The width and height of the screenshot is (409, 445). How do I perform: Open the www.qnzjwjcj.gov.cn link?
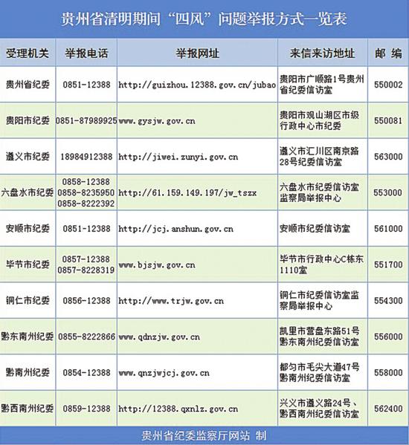pyautogui.click(x=164, y=373)
